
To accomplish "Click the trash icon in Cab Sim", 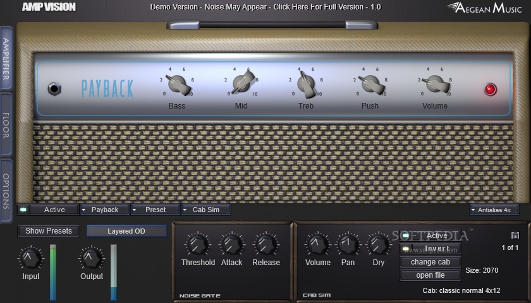I will click(x=515, y=235).
